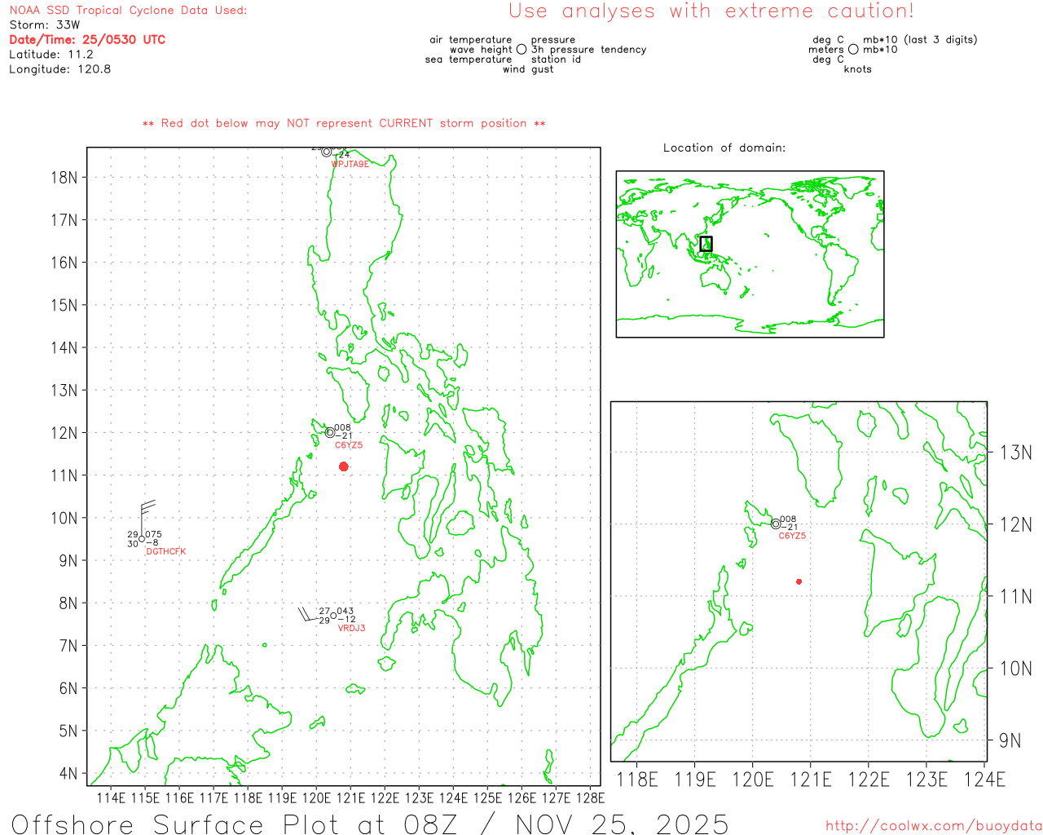Click the 'station id' legend label

pyautogui.click(x=556, y=60)
